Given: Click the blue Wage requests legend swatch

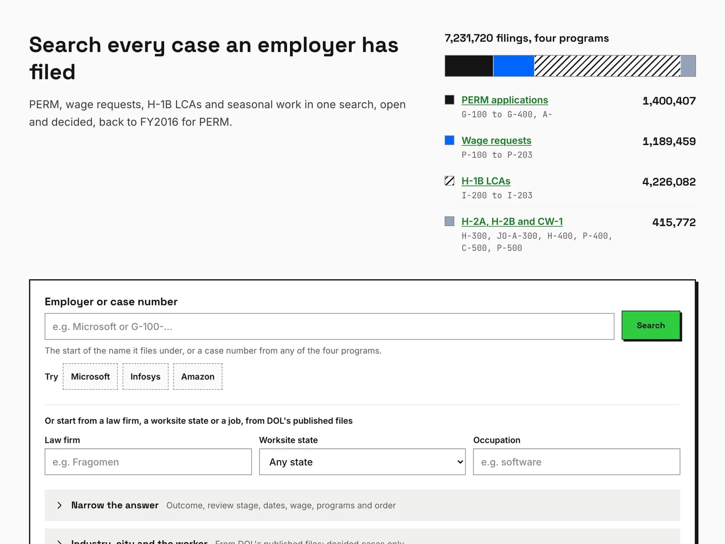Looking at the screenshot, I should pos(449,140).
